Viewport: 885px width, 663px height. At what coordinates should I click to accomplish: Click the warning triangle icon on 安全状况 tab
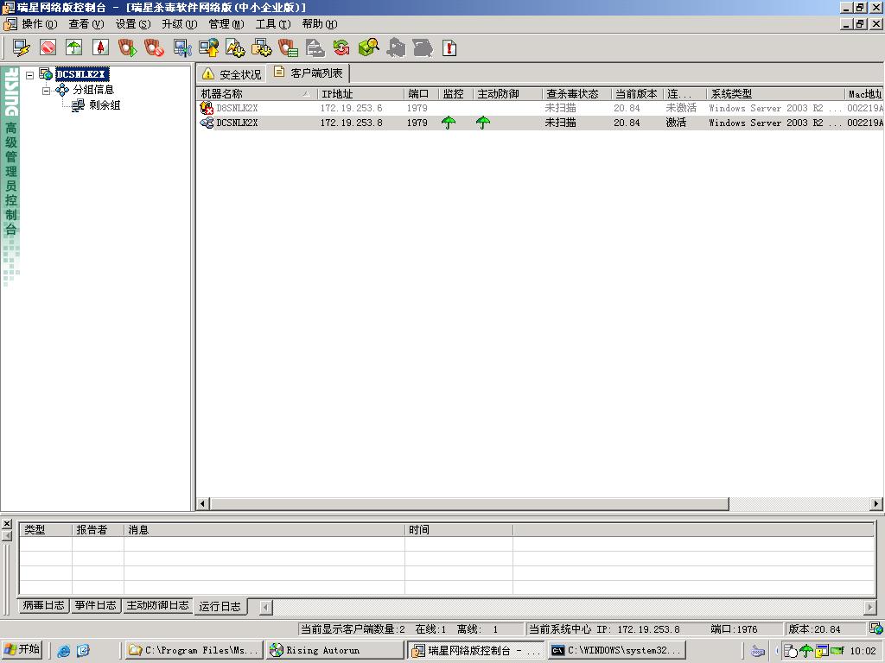click(208, 74)
